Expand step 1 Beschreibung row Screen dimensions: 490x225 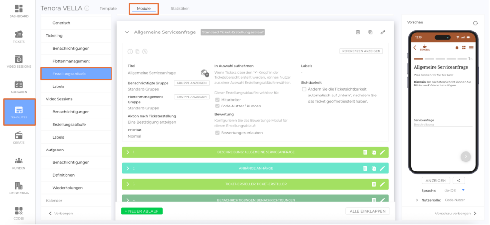tap(128, 152)
